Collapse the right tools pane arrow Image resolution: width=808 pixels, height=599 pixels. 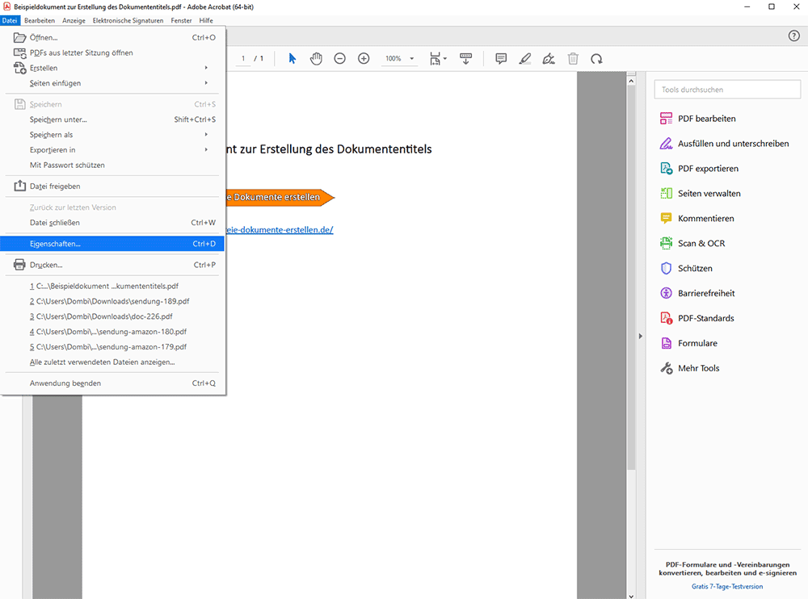pos(641,336)
